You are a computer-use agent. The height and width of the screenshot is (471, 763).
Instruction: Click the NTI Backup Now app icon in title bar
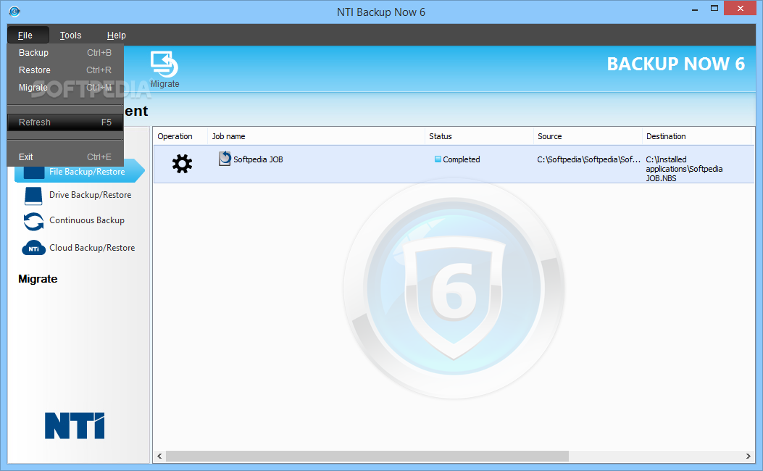14,11
